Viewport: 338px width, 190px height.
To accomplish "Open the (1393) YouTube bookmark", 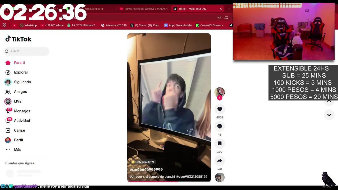I will 52,25.
